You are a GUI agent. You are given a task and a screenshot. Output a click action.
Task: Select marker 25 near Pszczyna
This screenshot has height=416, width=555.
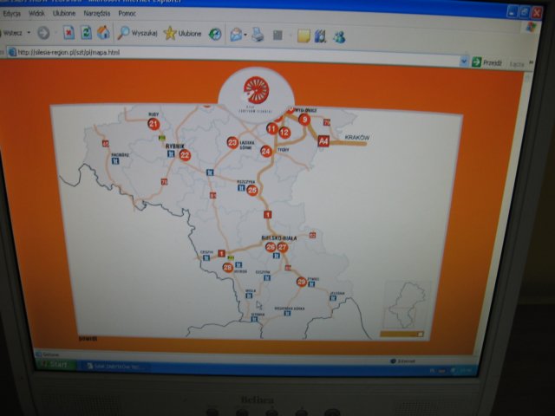click(x=252, y=190)
